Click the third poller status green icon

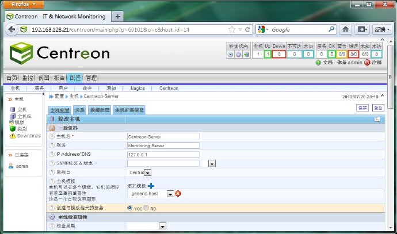(x=246, y=55)
